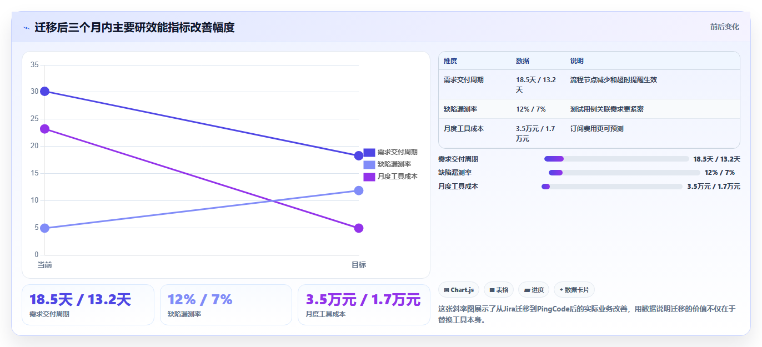Toggle the 月度工具成本 legend swatch
762x347 pixels.
(369, 177)
